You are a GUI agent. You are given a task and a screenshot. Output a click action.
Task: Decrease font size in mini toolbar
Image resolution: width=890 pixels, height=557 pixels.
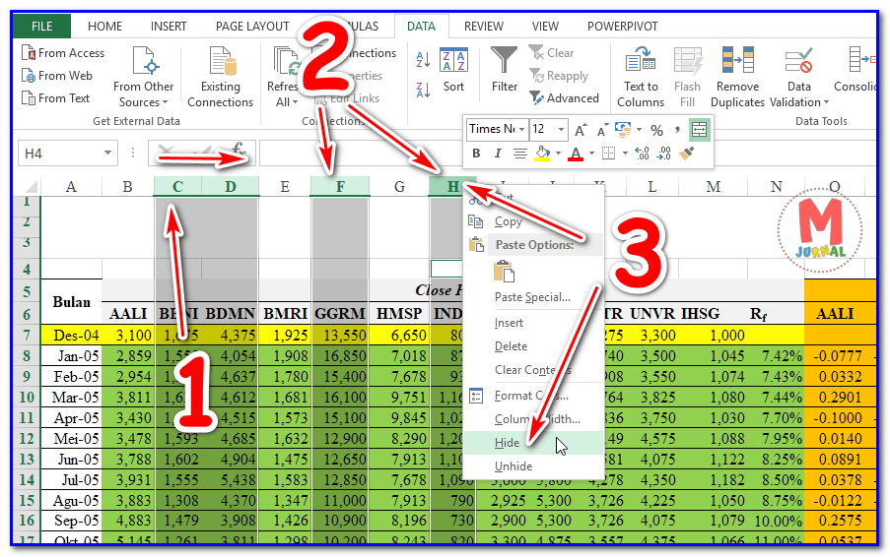coord(602,130)
